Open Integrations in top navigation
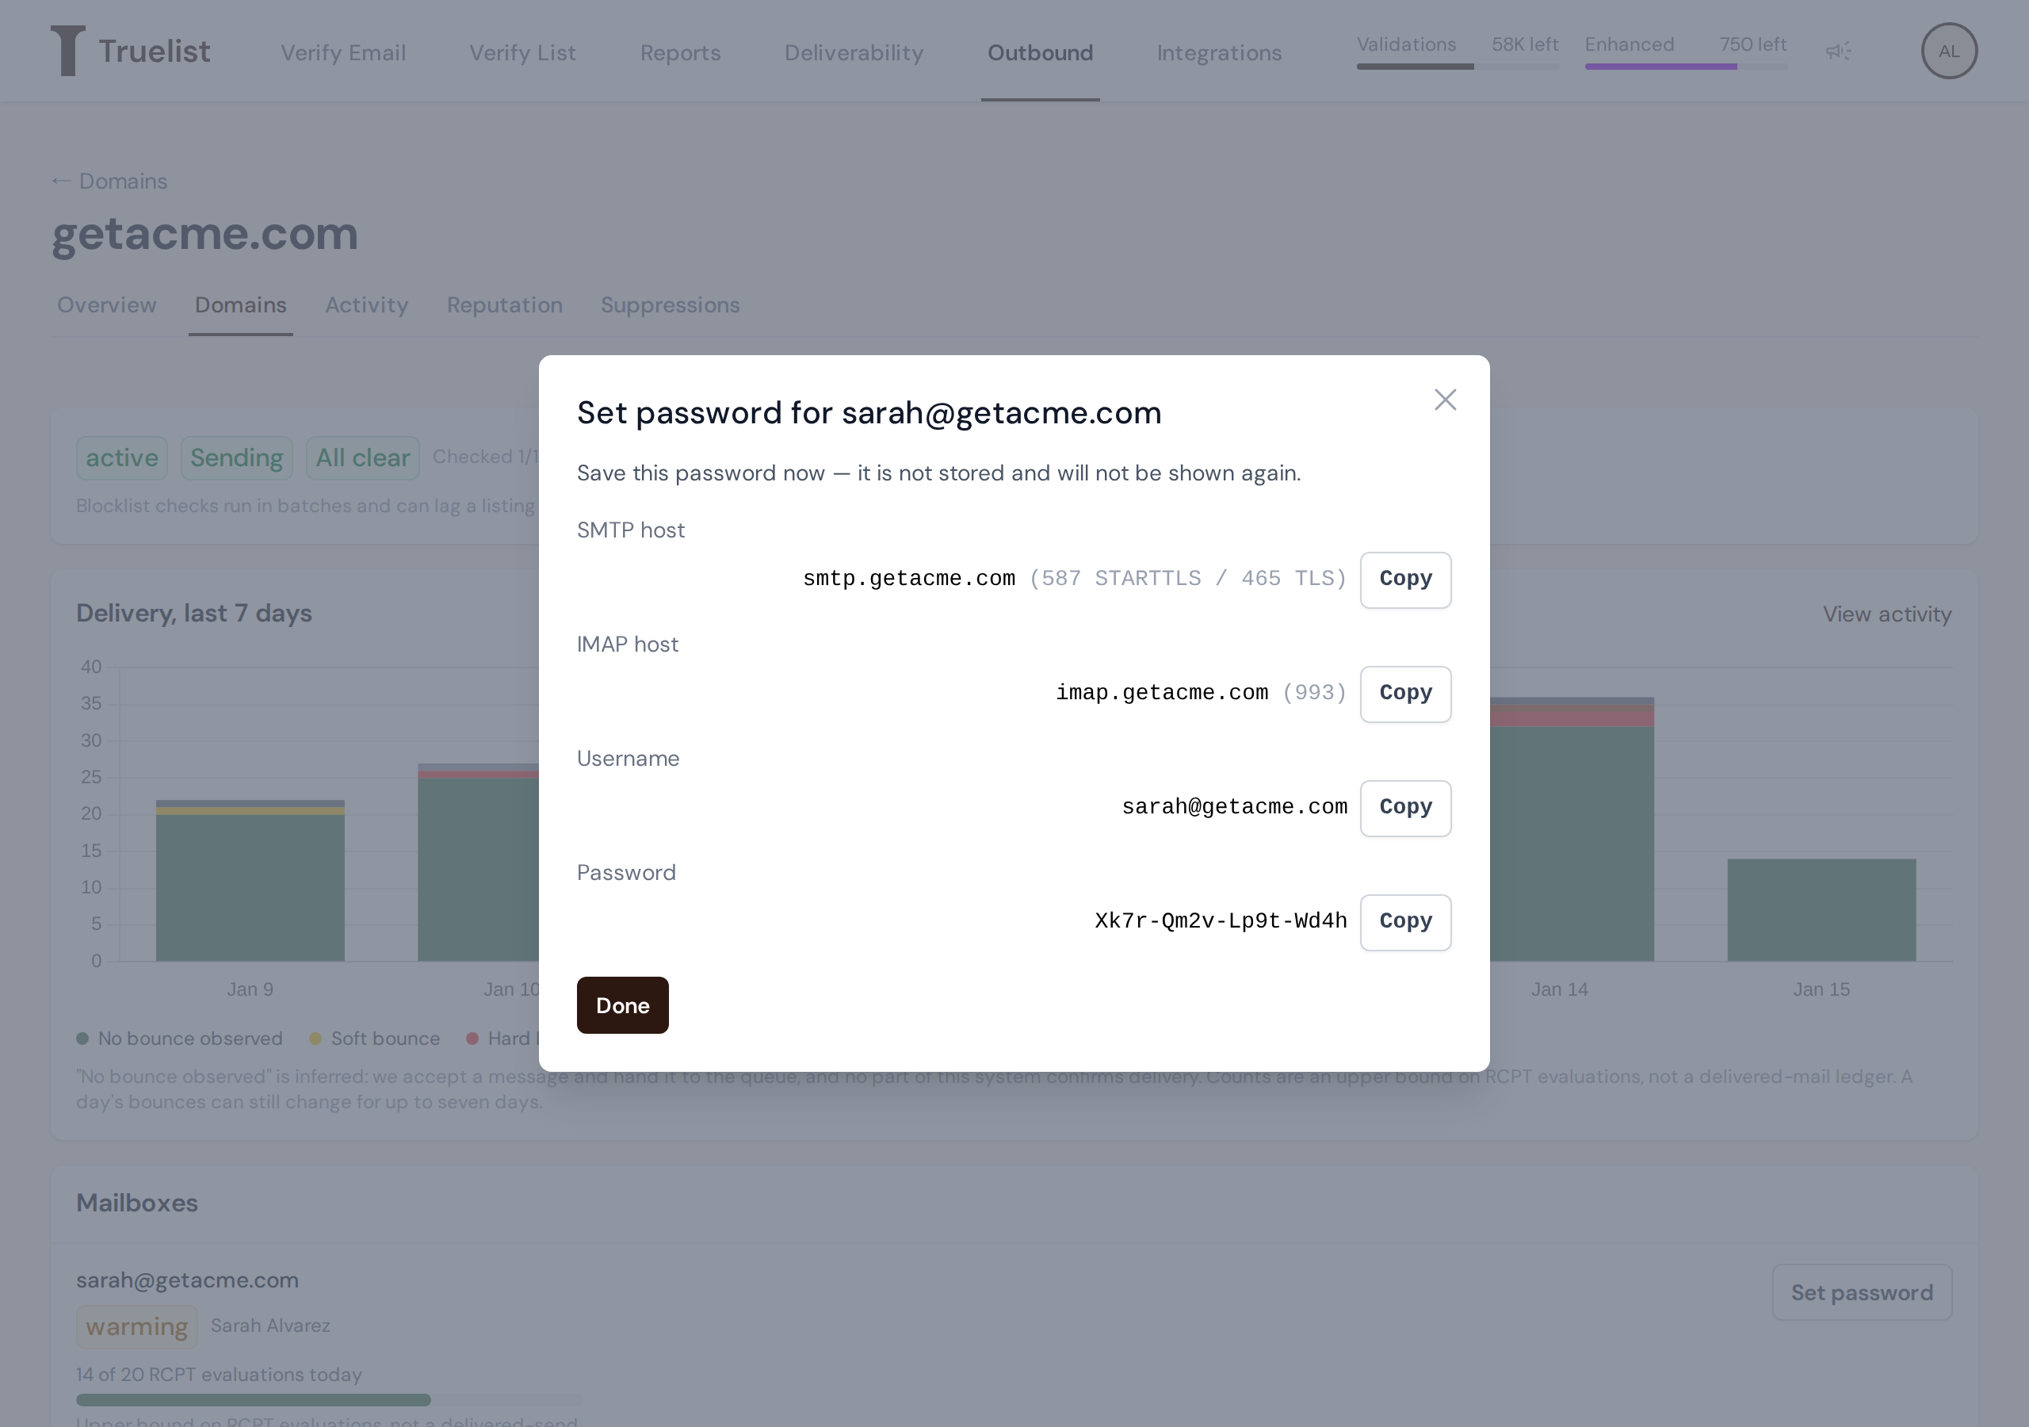Image resolution: width=2029 pixels, height=1427 pixels. pos(1220,53)
